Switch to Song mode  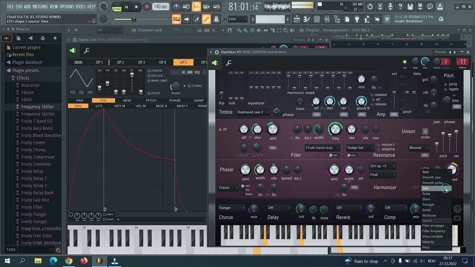click(x=117, y=9)
